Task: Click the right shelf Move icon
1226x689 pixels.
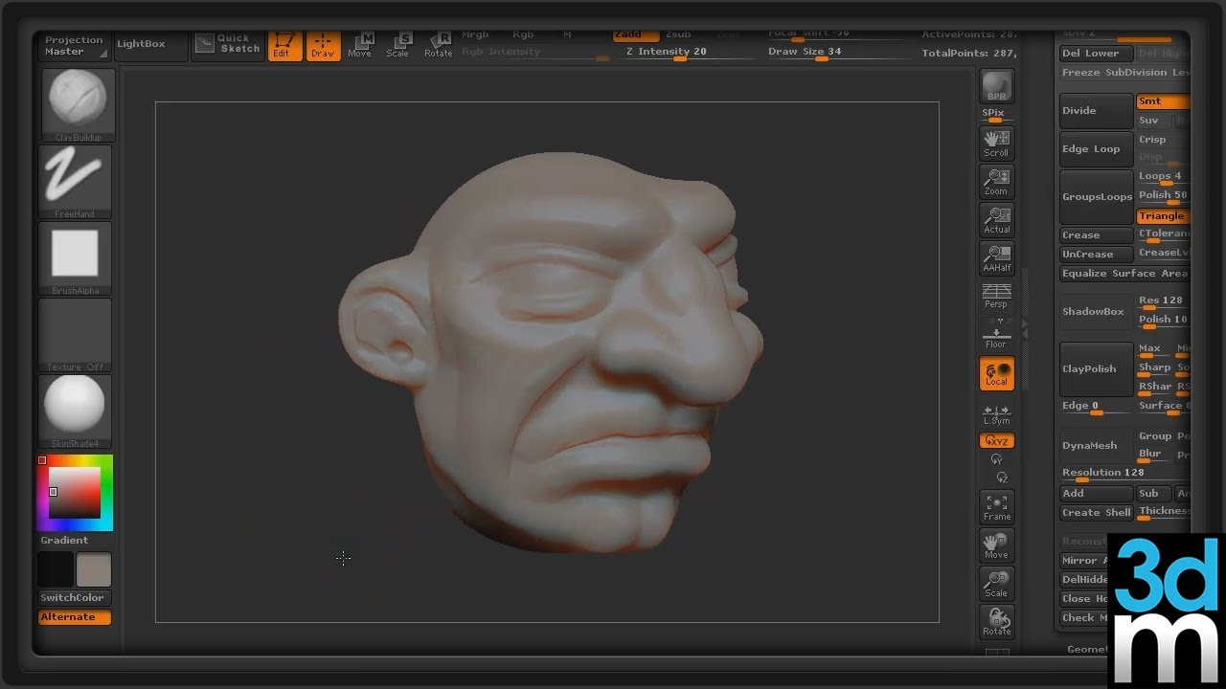Action: point(997,545)
